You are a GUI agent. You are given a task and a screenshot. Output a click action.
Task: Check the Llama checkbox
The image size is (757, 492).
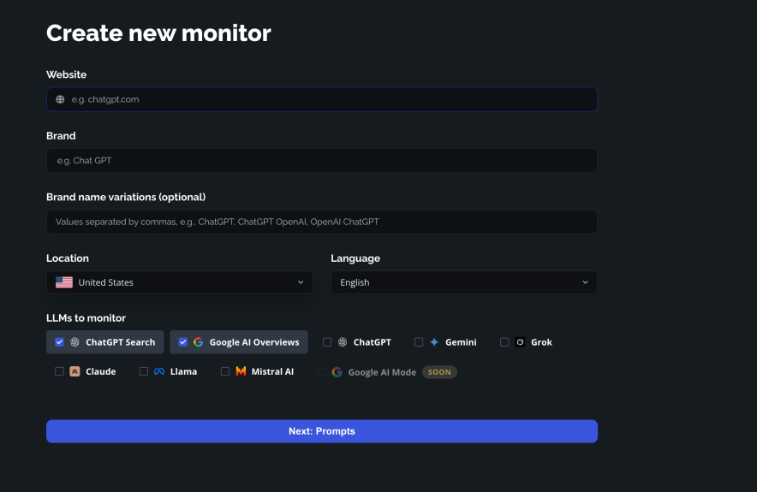(x=144, y=371)
